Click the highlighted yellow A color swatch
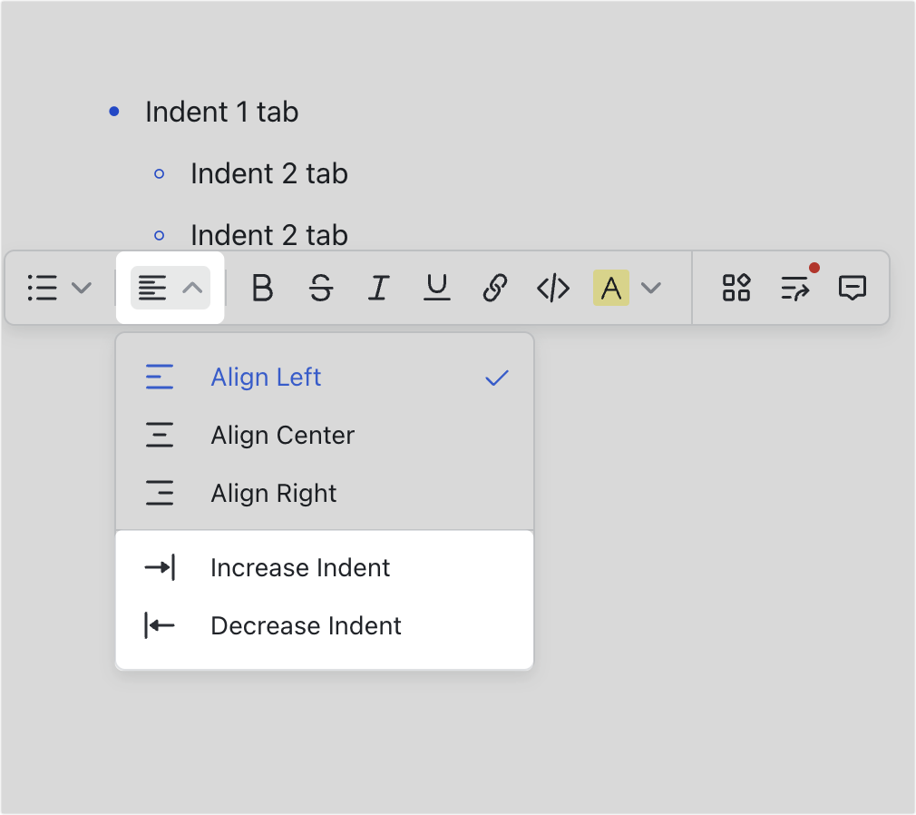 click(611, 288)
